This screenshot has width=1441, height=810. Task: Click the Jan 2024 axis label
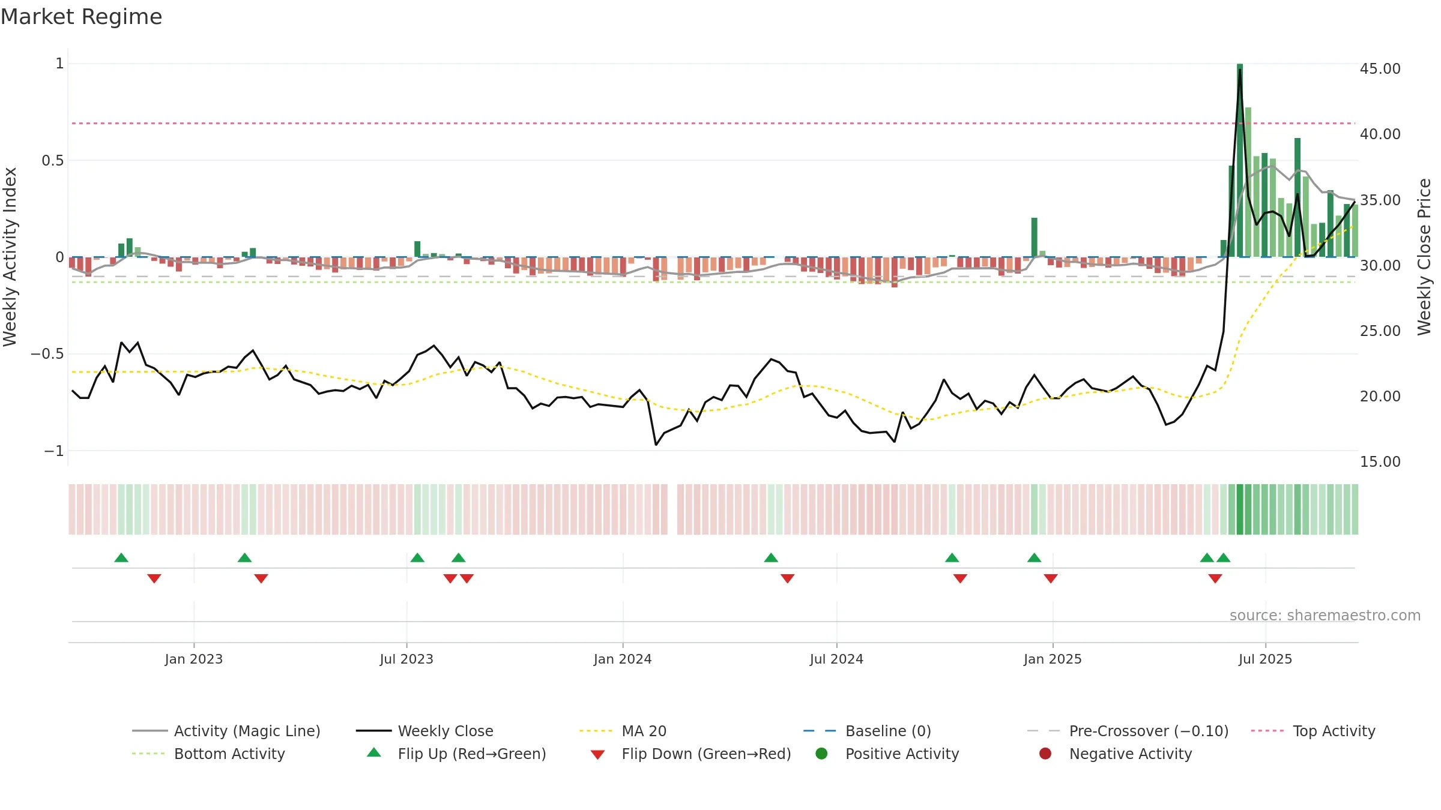(x=623, y=659)
